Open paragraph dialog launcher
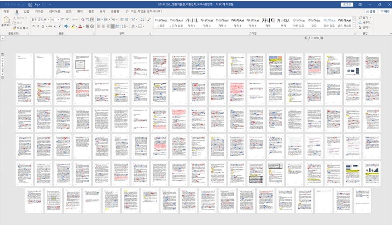Image resolution: width=392 pixels, height=225 pixels. (x=150, y=33)
